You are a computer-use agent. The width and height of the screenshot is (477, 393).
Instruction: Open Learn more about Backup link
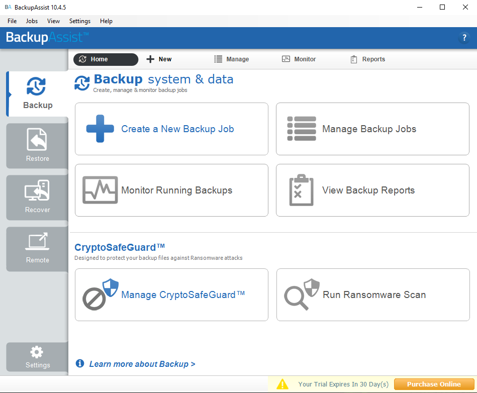pyautogui.click(x=142, y=364)
